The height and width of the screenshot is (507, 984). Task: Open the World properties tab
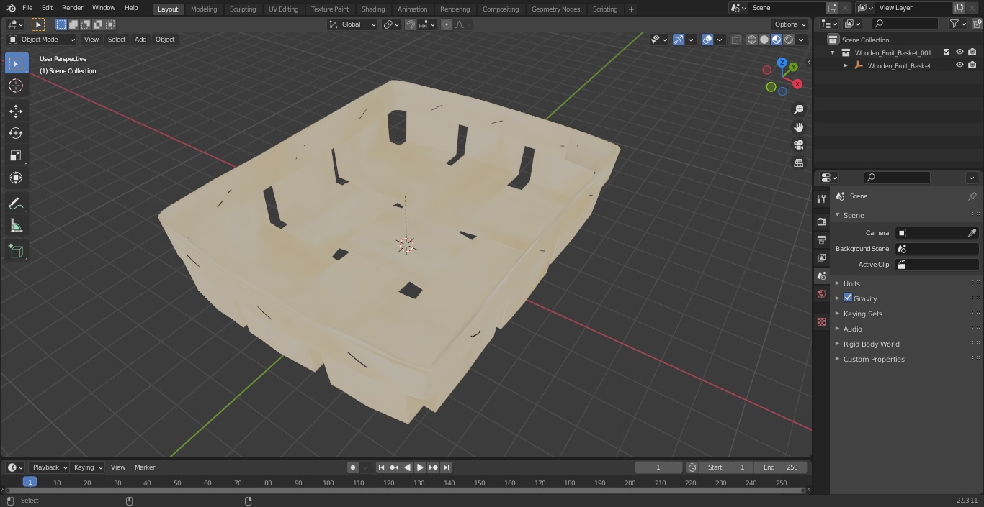coord(821,293)
